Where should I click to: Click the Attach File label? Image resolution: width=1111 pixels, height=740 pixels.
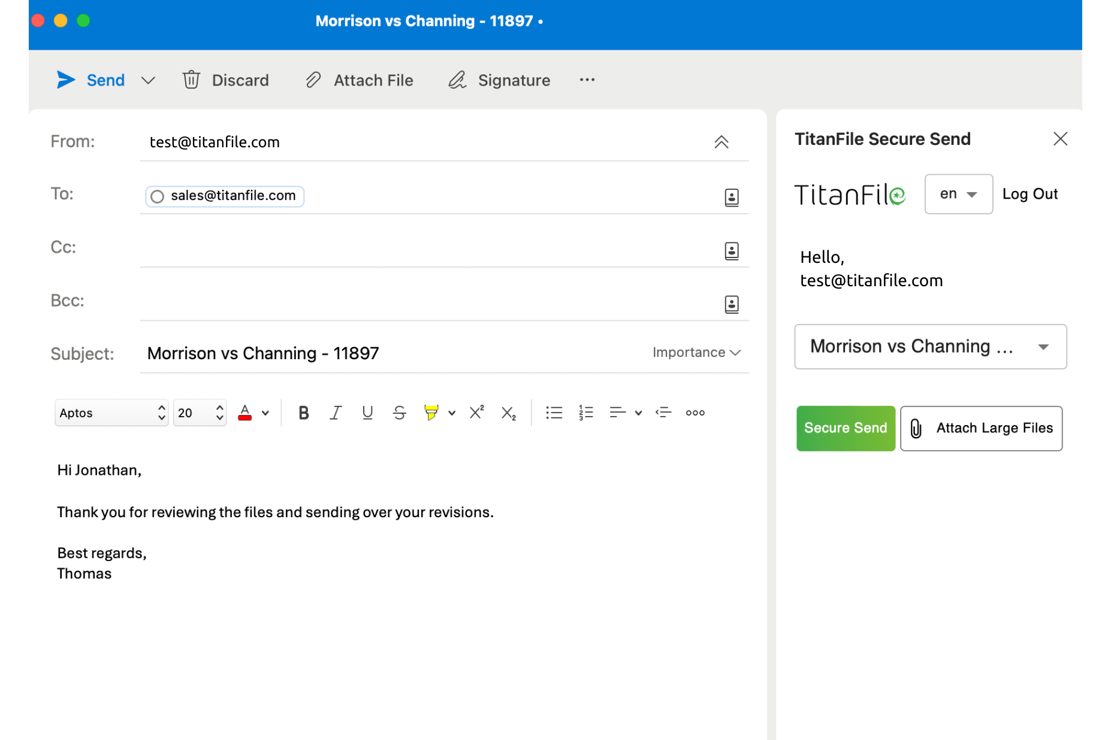click(x=373, y=80)
